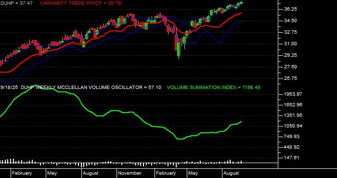
Task: Click the November label on time axis
Action: click(130, 173)
